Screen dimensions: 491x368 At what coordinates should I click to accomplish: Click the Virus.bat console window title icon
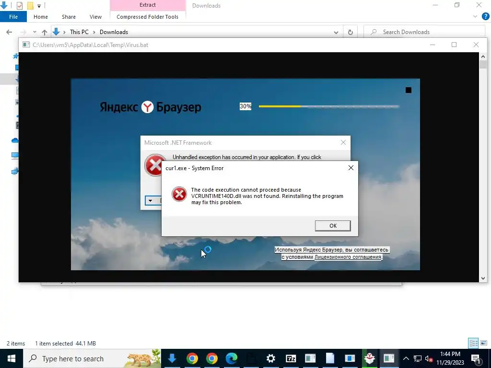click(x=26, y=45)
